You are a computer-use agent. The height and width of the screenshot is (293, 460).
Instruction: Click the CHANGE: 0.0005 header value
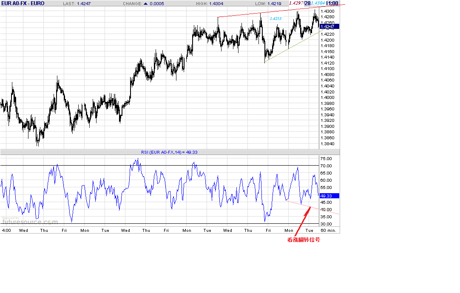[143, 3]
